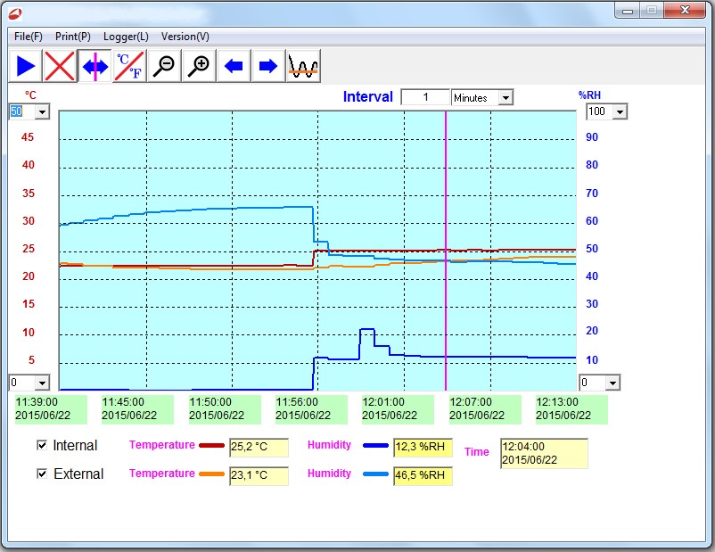Click the 11:45:00 time axis label

[x=137, y=409]
